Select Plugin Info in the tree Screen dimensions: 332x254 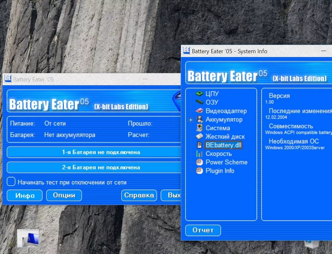pos(220,171)
